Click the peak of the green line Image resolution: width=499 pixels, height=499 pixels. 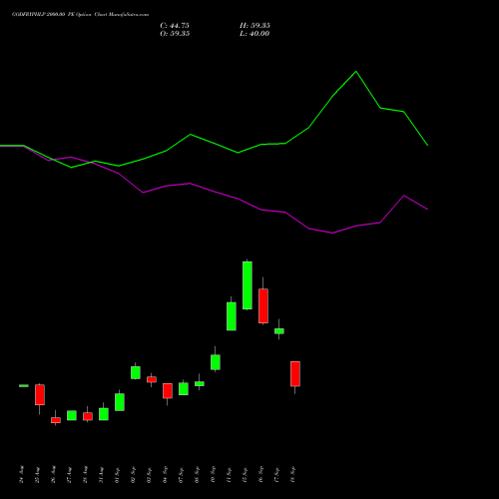point(356,72)
